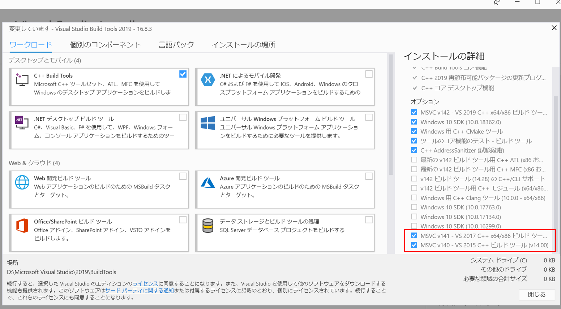Click the C++ コア デスクトップ機能 item
The height and width of the screenshot is (309, 561).
point(458,88)
